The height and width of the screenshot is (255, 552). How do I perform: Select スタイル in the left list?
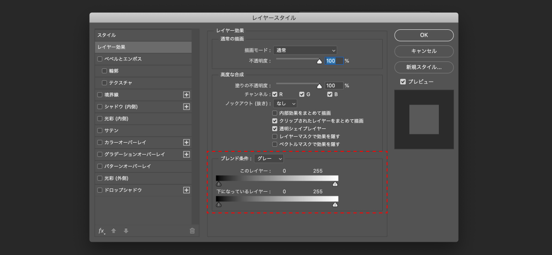(143, 35)
